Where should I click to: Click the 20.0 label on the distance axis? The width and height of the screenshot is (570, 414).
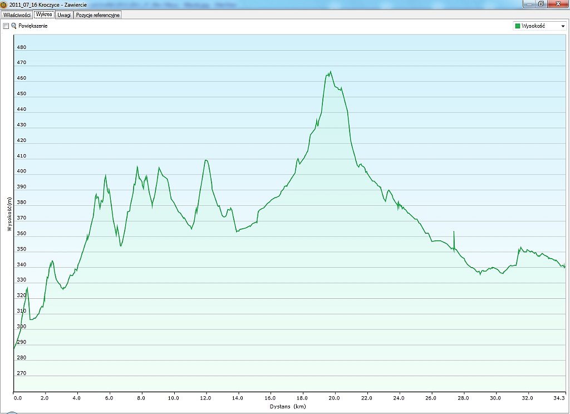[x=334, y=398]
